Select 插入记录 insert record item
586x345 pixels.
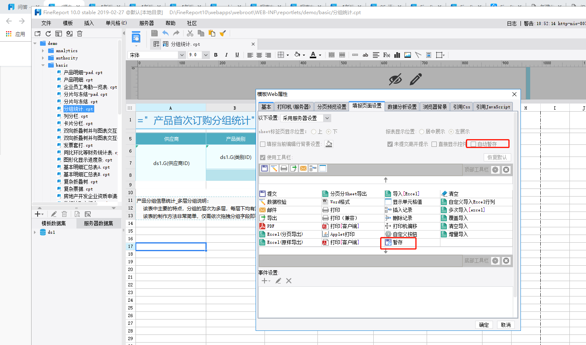(399, 210)
